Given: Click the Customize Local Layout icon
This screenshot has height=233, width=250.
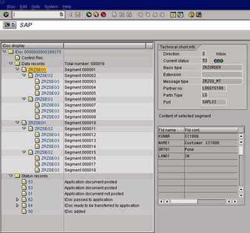Looking at the screenshot, I should point(199,14).
